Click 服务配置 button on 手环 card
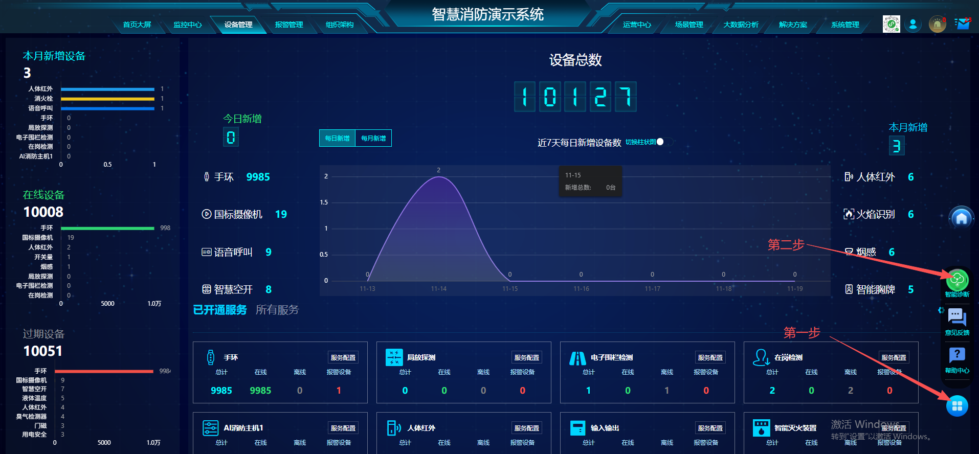This screenshot has height=454, width=979. pos(343,357)
